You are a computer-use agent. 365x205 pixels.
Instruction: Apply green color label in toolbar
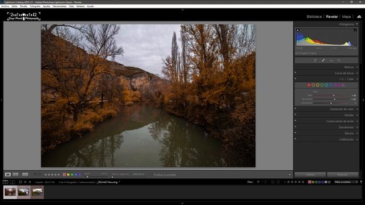(x=72, y=175)
